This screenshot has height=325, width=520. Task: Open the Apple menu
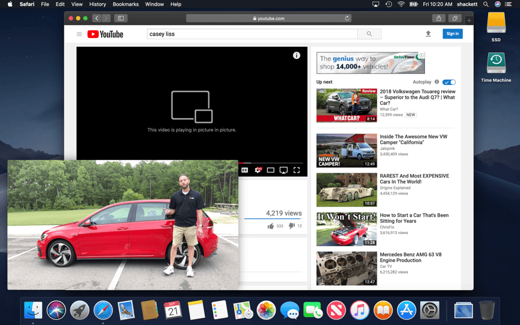pyautogui.click(x=10, y=4)
